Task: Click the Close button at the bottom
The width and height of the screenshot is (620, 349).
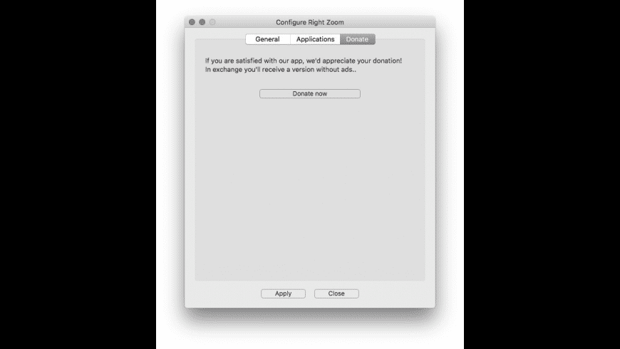Action: tap(336, 293)
